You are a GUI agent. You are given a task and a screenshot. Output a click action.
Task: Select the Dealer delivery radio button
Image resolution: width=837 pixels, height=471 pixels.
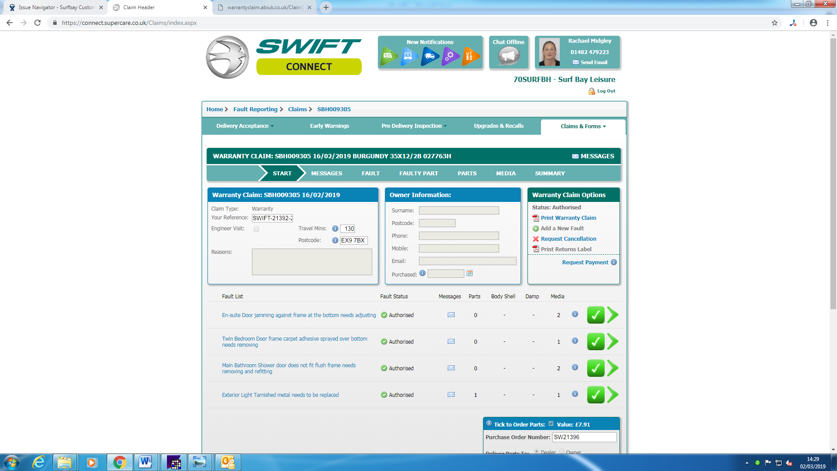click(x=537, y=452)
